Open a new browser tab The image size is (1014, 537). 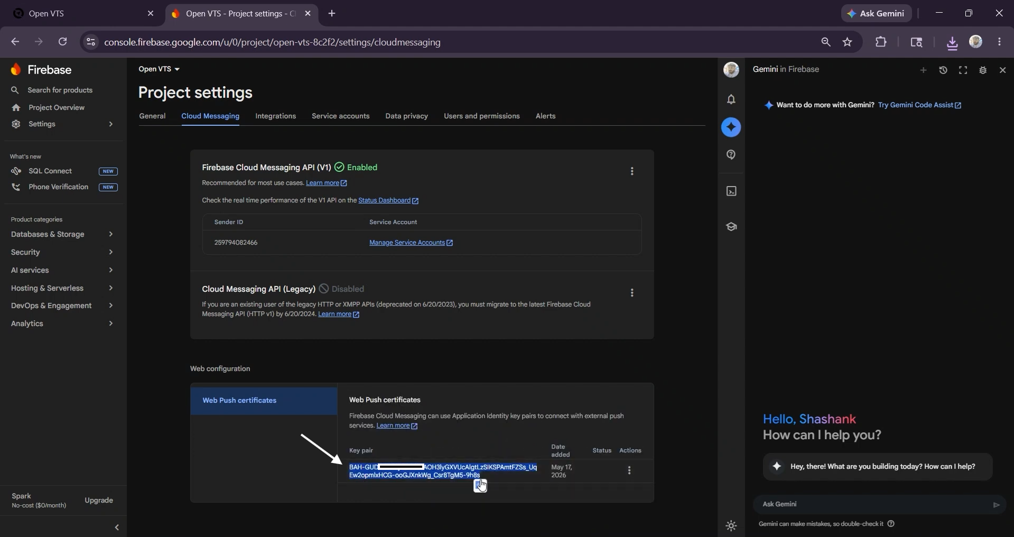coord(332,14)
